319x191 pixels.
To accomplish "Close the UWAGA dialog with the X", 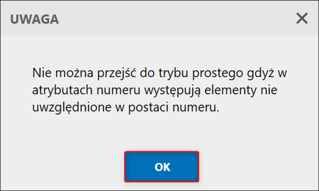I will [x=302, y=18].
